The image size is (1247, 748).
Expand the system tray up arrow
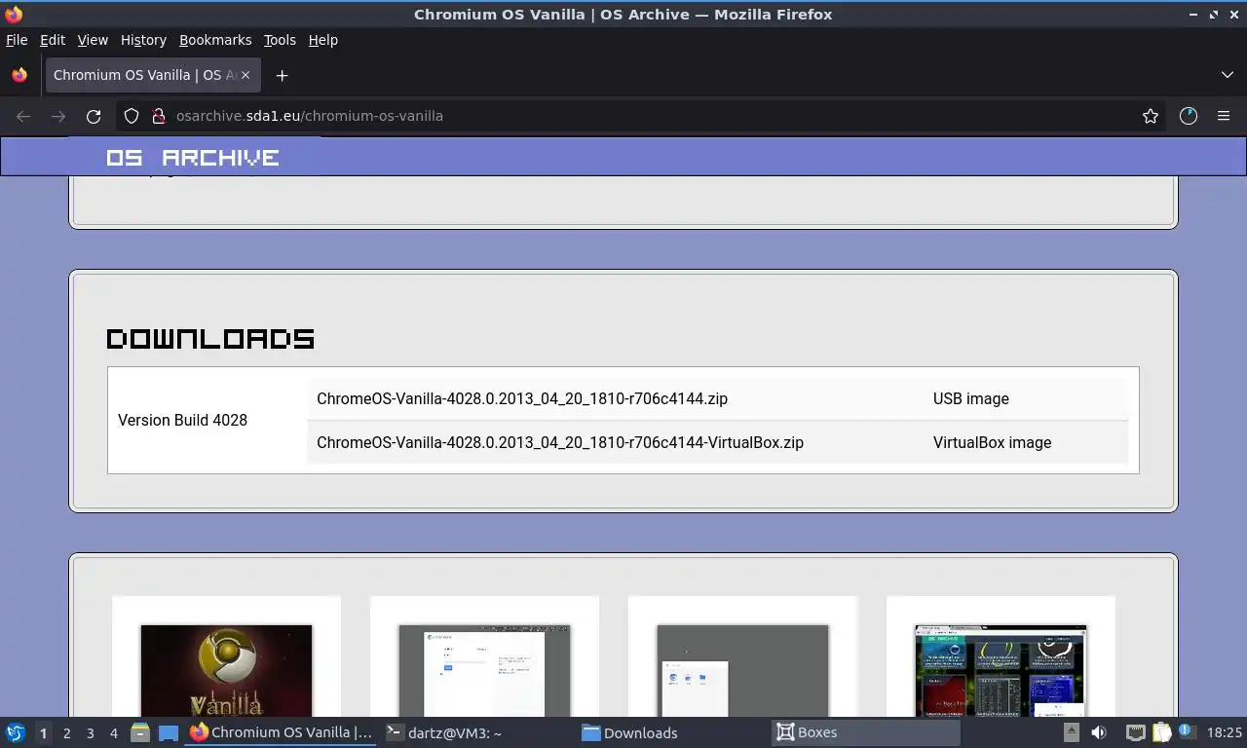coord(1071,732)
